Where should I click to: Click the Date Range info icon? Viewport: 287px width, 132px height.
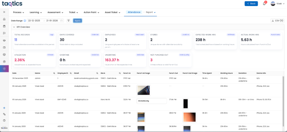point(25,21)
